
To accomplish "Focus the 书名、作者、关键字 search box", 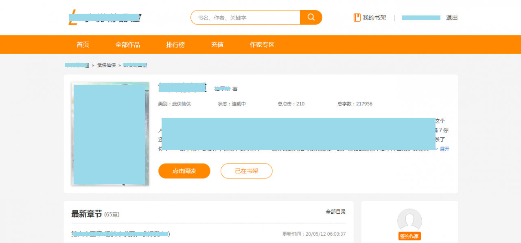I will (x=245, y=18).
